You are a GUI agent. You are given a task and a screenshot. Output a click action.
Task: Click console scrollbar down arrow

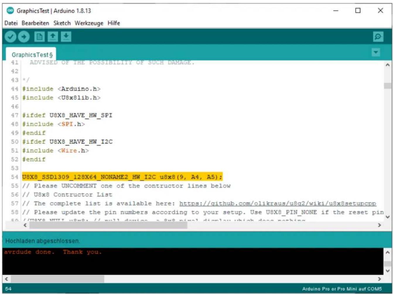pyautogui.click(x=387, y=271)
